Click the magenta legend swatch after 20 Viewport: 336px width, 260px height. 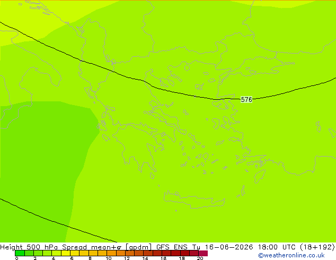pos(203,253)
